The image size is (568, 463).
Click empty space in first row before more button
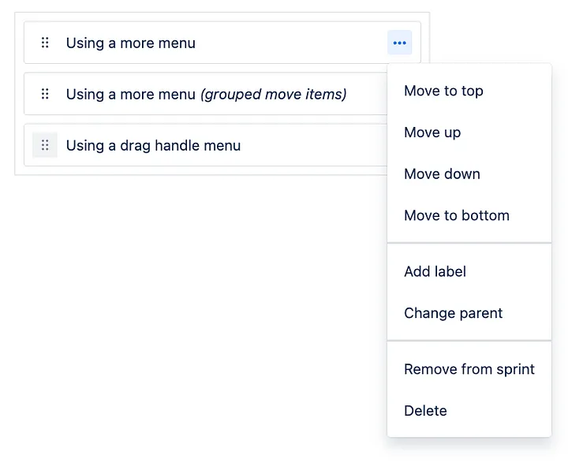point(300,43)
